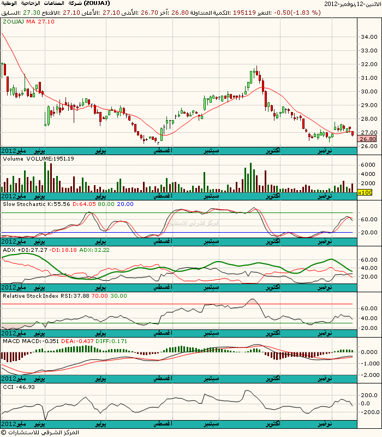Click the Relative Stock Index RSI:37.88 label
Viewport: 382px width, 437px height.
(46, 296)
